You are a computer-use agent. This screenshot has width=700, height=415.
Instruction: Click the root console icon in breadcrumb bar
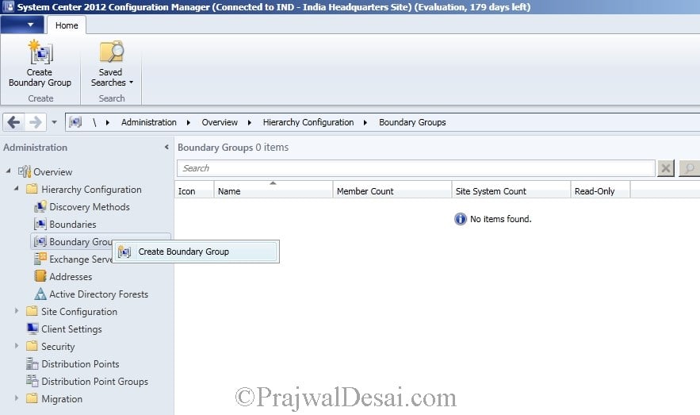[75, 122]
